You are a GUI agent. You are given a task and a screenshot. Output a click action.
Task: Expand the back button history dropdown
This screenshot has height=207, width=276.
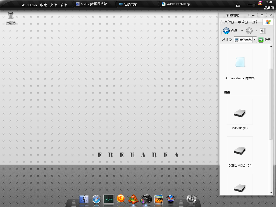[242, 31]
